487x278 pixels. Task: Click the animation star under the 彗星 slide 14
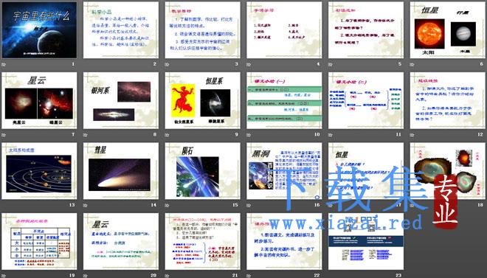click(86, 206)
